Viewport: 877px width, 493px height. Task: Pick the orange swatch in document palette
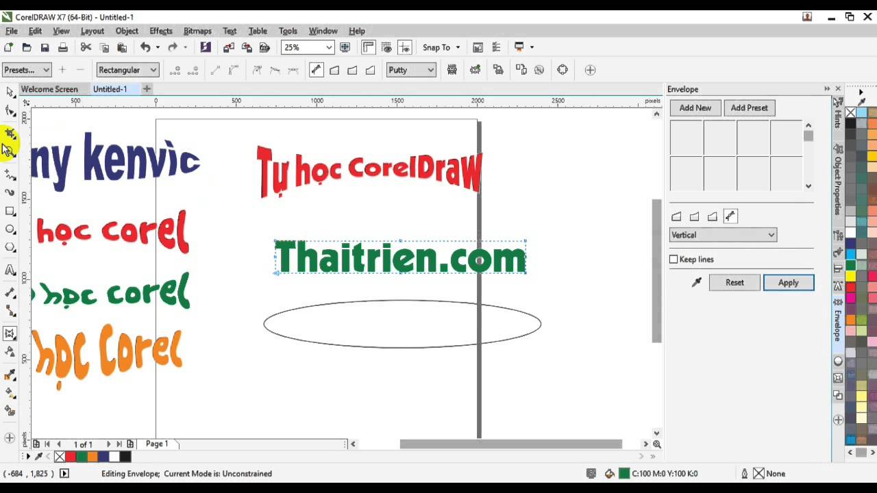click(92, 457)
